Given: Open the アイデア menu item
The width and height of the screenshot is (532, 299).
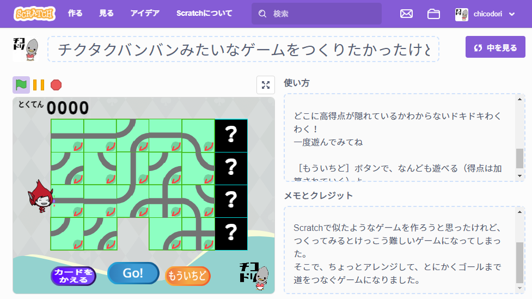Looking at the screenshot, I should pyautogui.click(x=145, y=14).
